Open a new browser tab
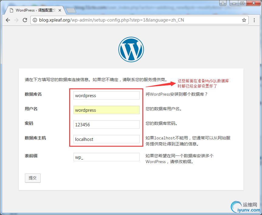The image size is (262, 215). (71, 11)
